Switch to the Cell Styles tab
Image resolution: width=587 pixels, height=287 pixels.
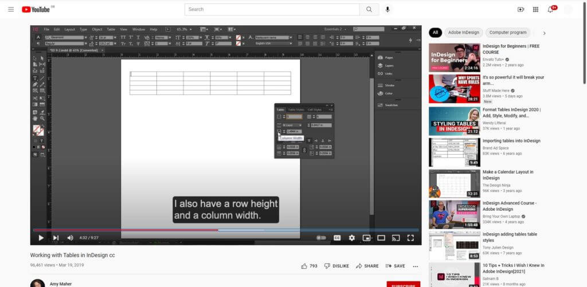315,109
